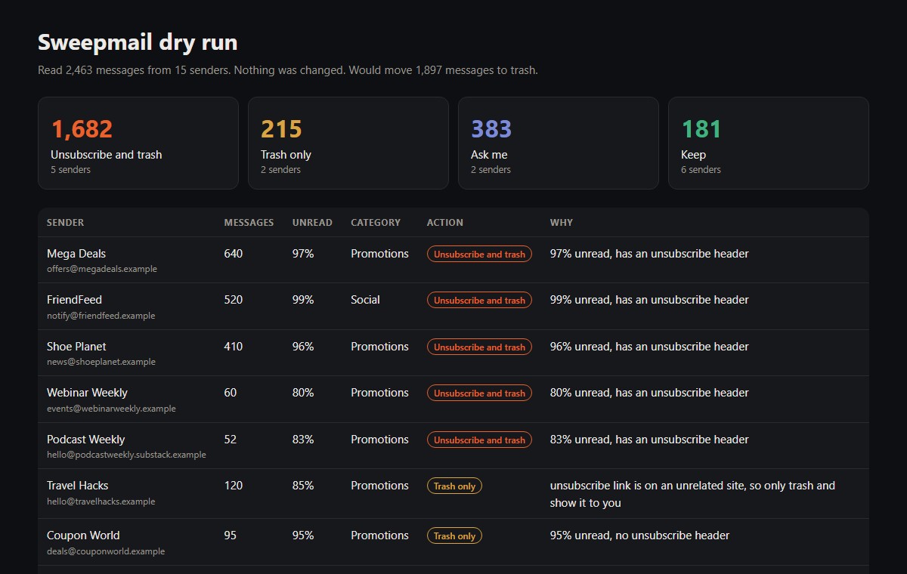Open the "Ask me" 383 summary card
The image size is (907, 574).
(x=559, y=143)
